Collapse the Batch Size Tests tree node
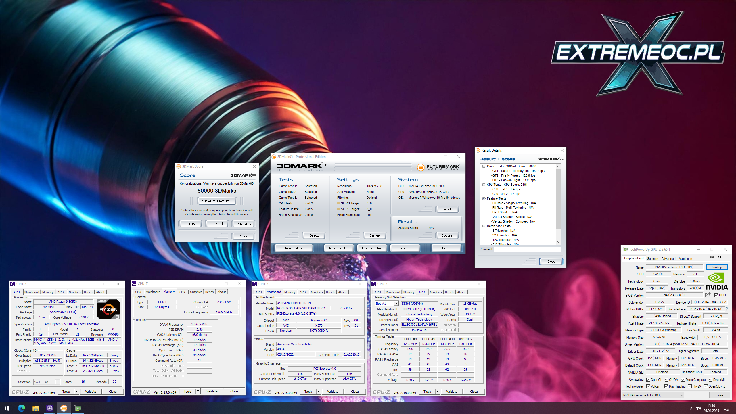Viewport: 736px width, 414px height. (484, 226)
